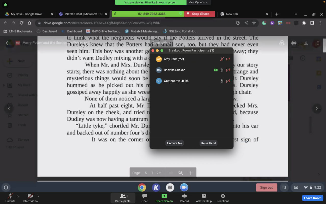This screenshot has height=204, width=326.
Task: Click the Raise Hand button
Action: 209,143
